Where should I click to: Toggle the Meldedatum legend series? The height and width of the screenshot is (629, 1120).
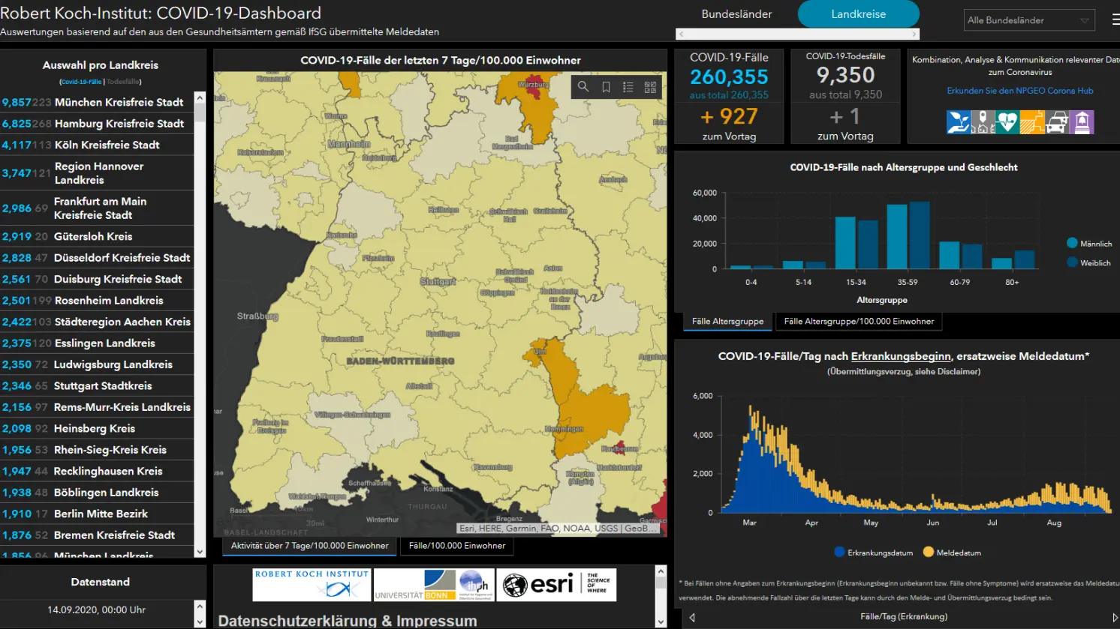click(952, 553)
